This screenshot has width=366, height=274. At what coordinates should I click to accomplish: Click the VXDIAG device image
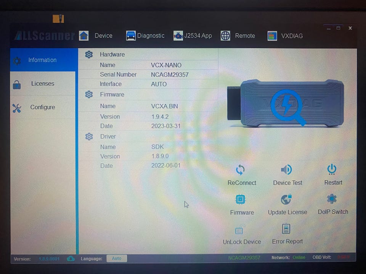click(285, 103)
